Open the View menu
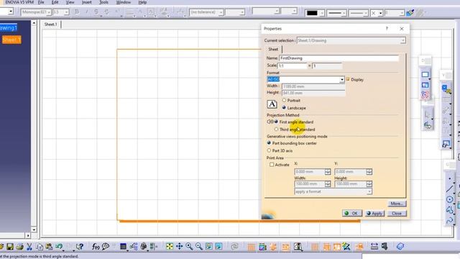Image resolution: width=460 pixels, height=259 pixels. tap(70, 2)
